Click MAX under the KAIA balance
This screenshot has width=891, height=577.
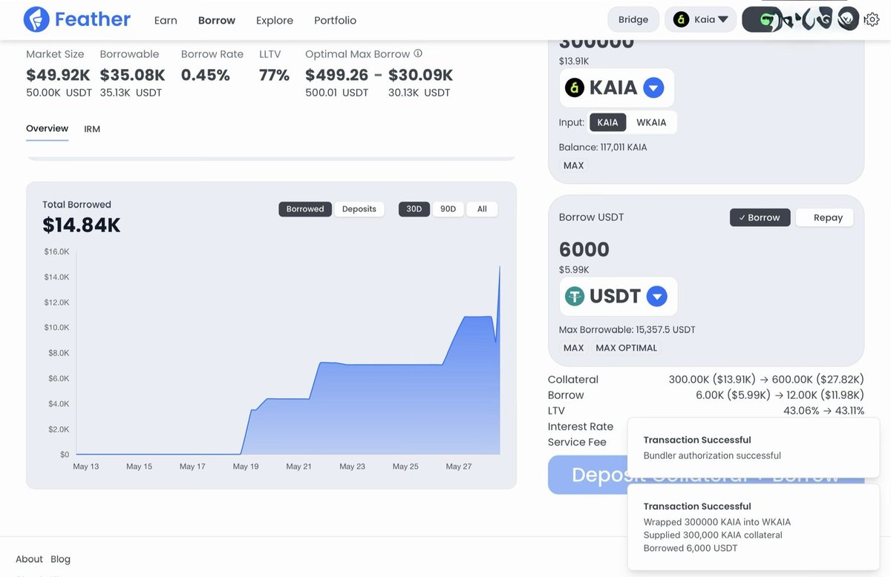573,165
